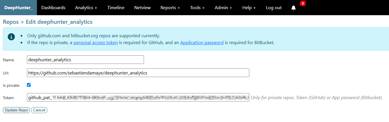
Task: Open the Timeline page
Action: (116, 8)
